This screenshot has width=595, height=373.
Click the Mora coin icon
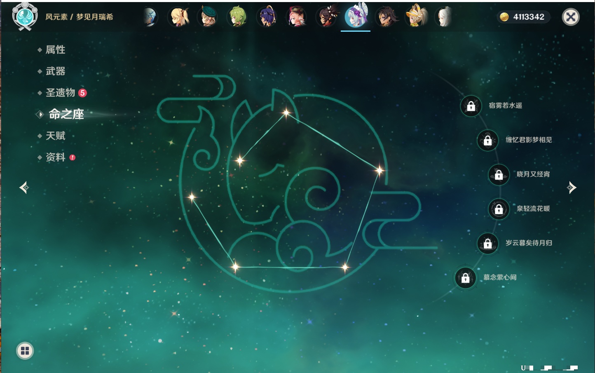point(504,17)
